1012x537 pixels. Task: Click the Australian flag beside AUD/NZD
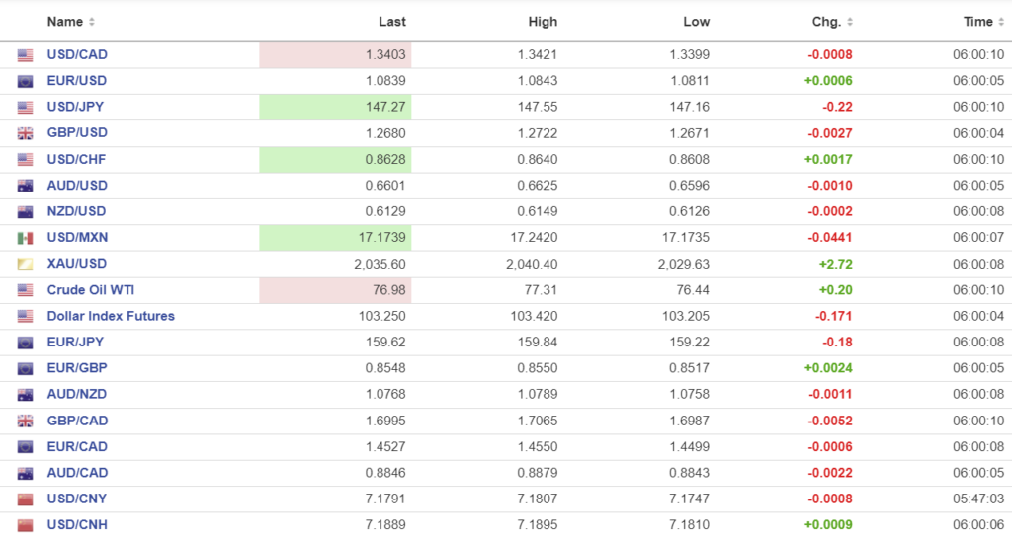25,395
